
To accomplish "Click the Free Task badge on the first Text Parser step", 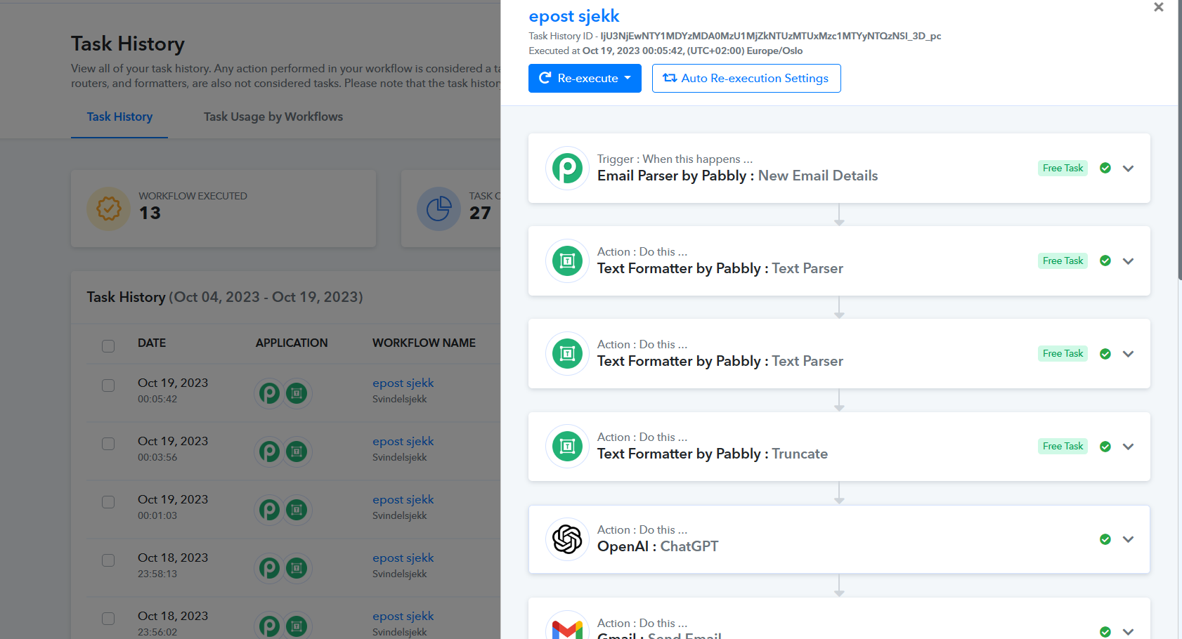I will tap(1063, 261).
